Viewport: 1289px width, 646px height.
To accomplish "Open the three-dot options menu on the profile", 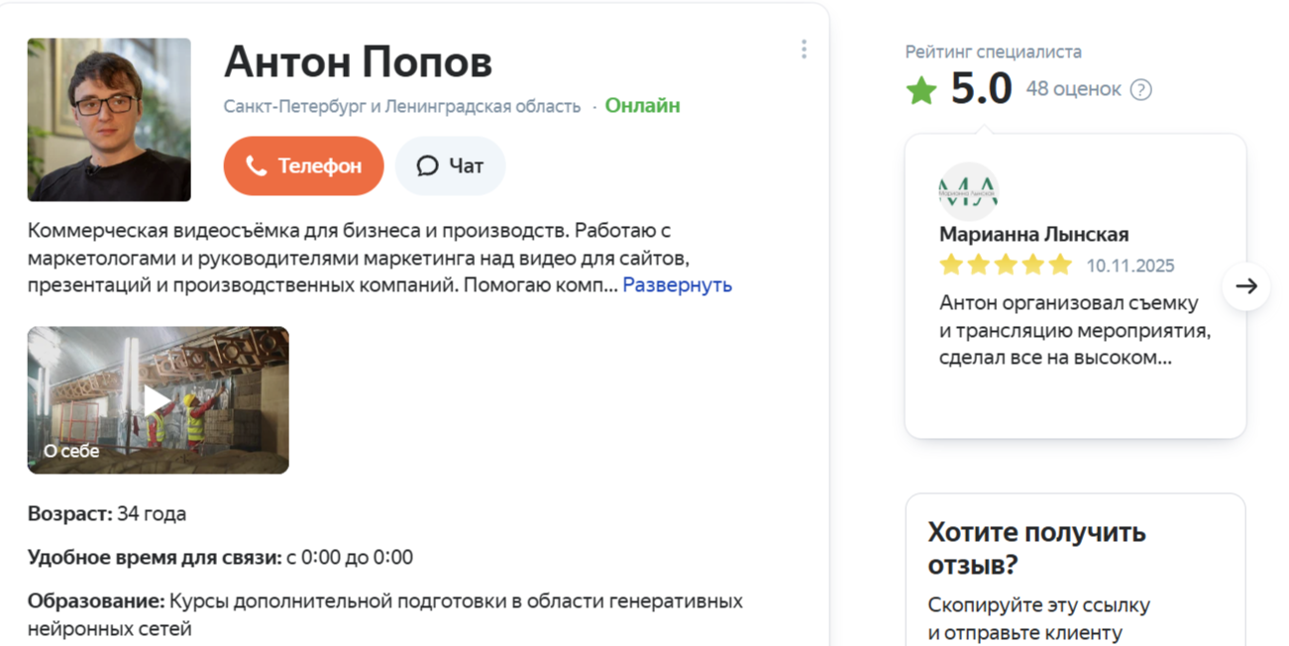I will click(805, 48).
